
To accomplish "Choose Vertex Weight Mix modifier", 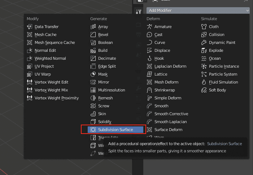I will (x=47, y=90).
